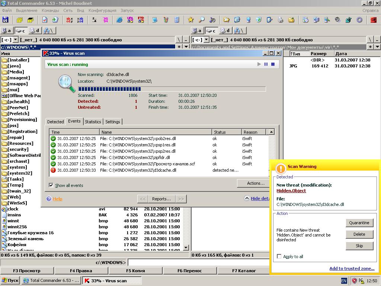
Task: Stop the virus scan
Action: click(x=273, y=64)
